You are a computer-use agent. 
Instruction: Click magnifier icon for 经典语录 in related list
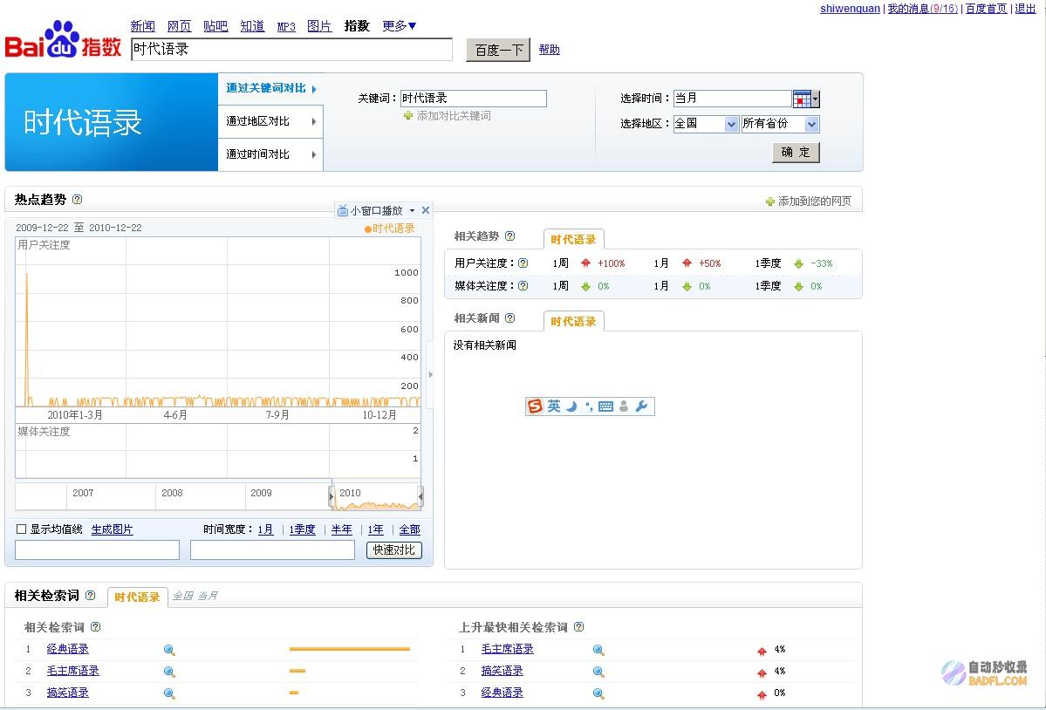(169, 650)
